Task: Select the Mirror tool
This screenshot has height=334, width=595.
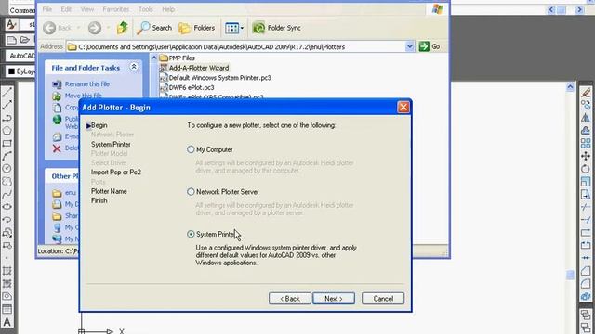Action: coord(586,118)
